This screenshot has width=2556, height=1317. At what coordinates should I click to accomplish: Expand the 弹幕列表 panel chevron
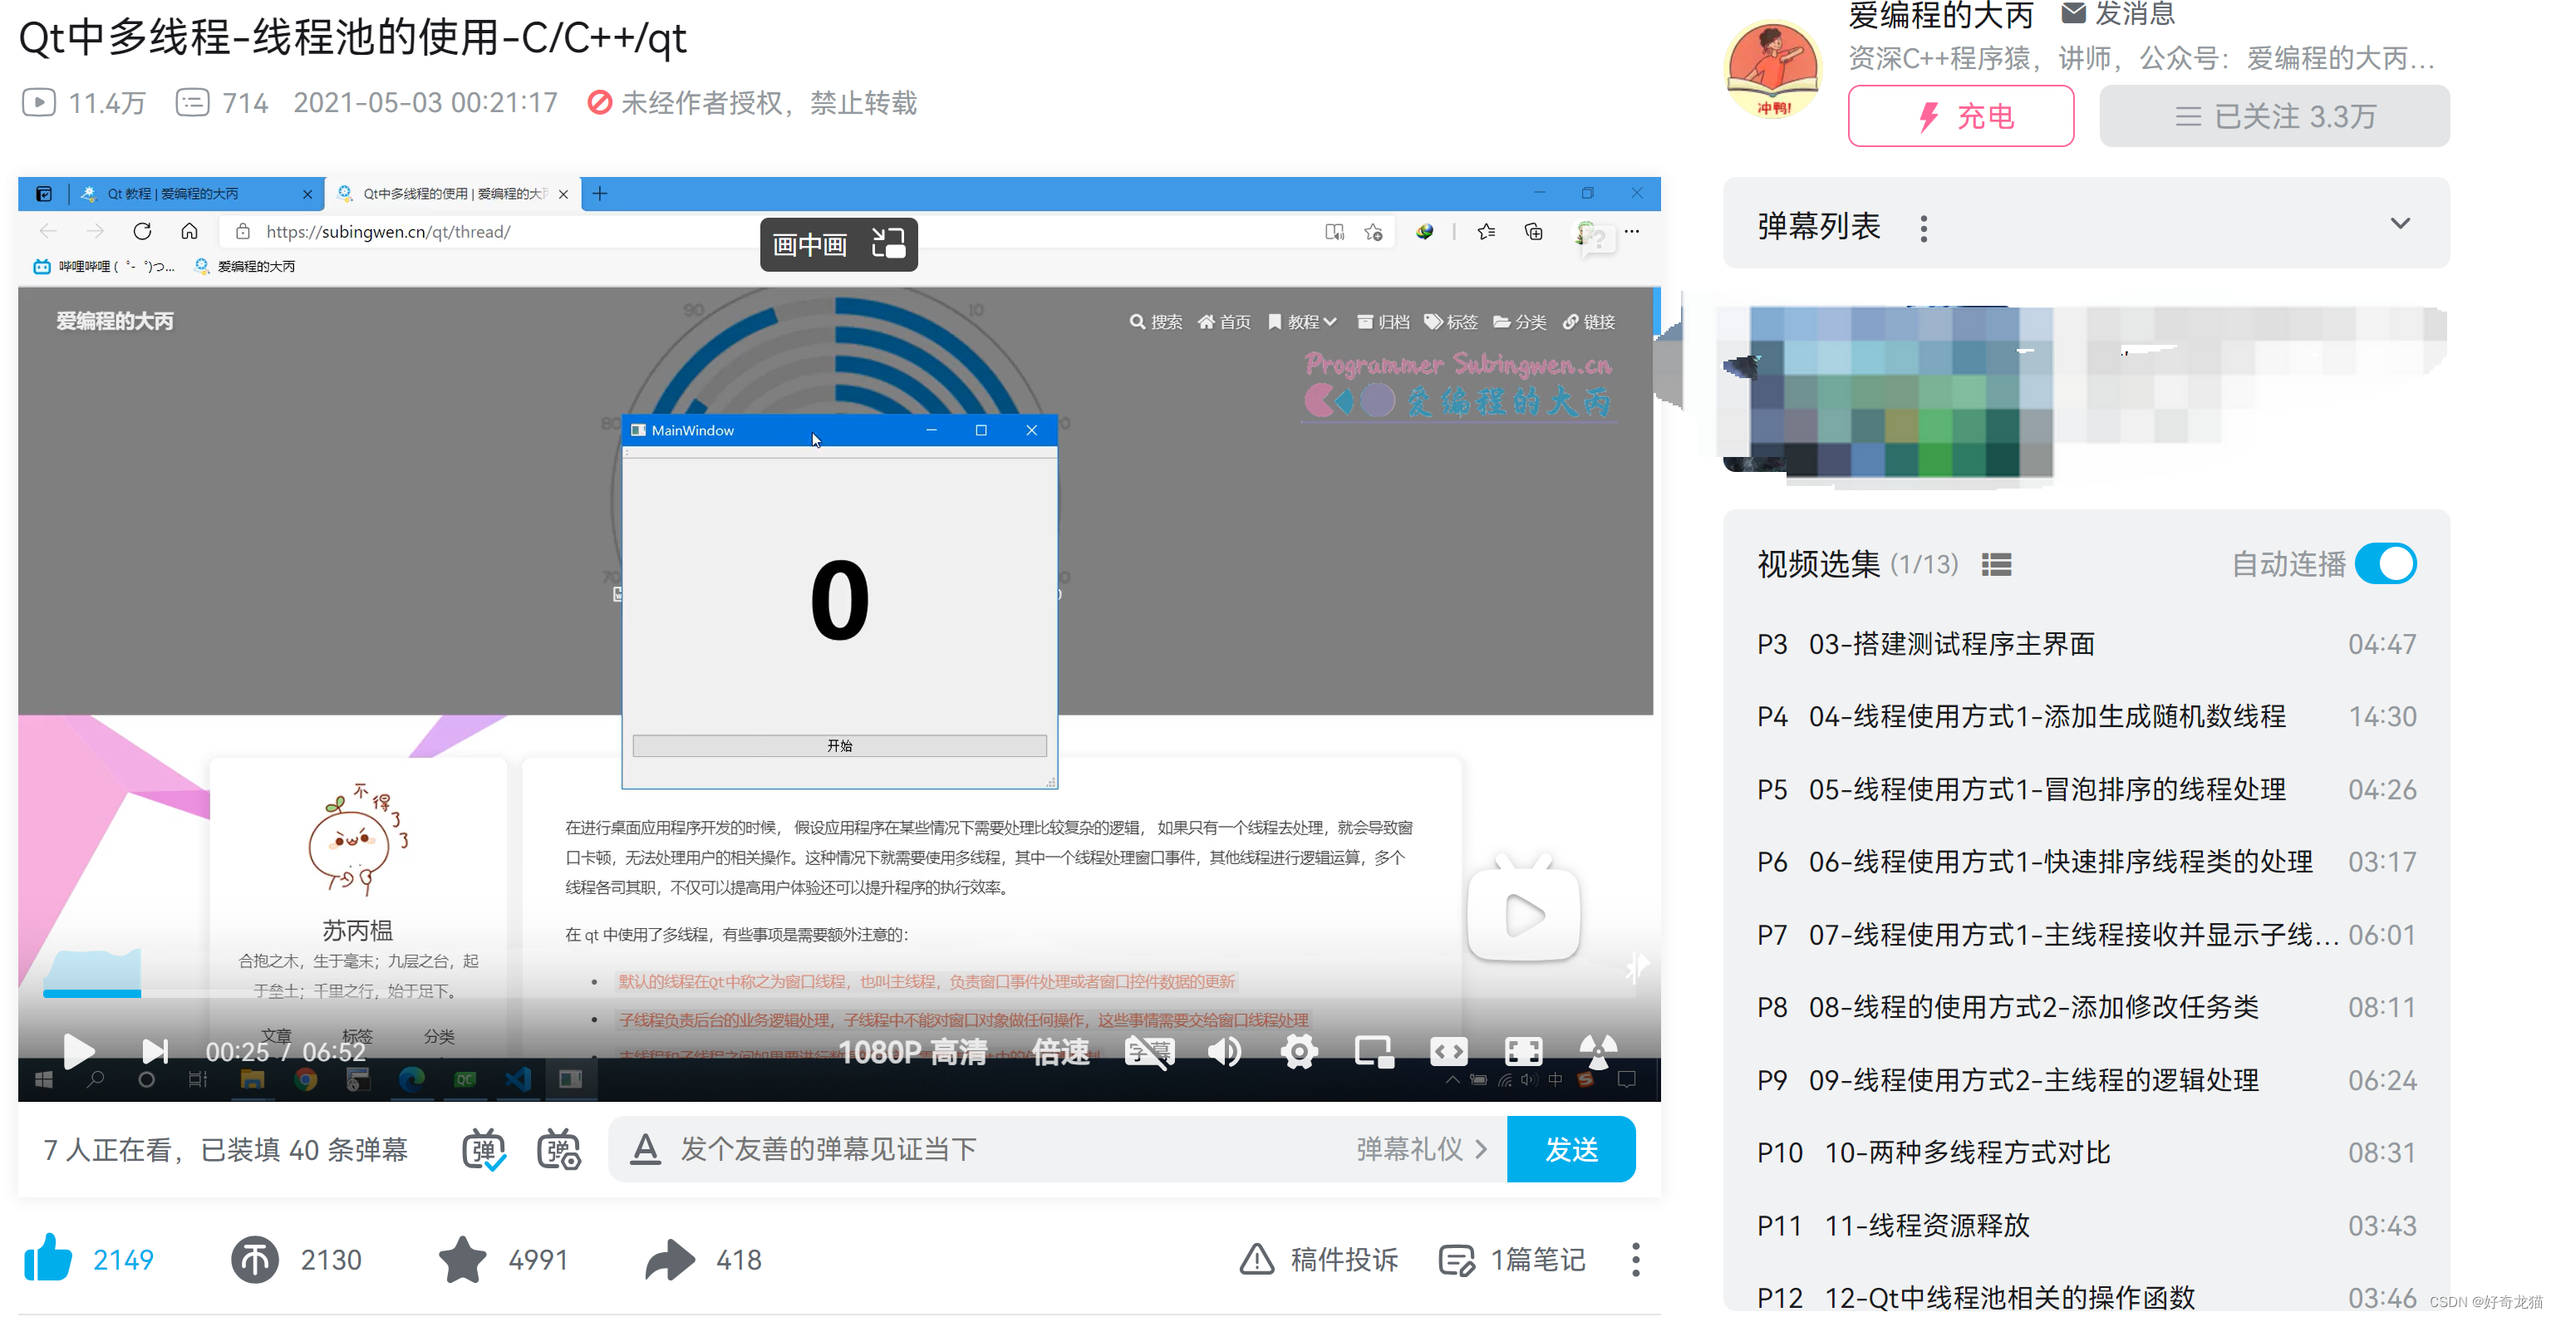(x=2399, y=224)
